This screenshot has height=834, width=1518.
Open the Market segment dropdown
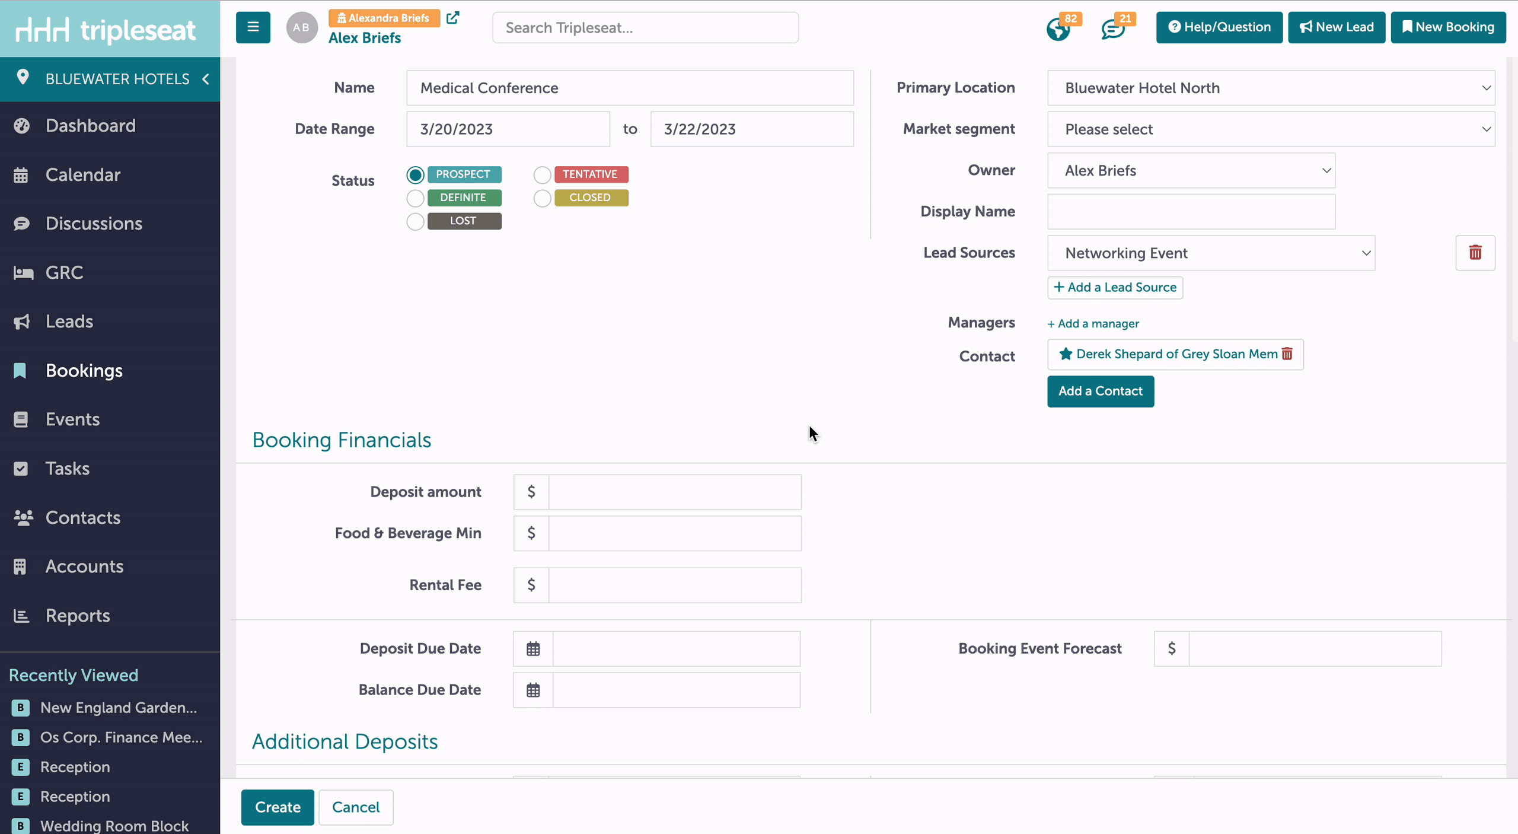[1271, 129]
